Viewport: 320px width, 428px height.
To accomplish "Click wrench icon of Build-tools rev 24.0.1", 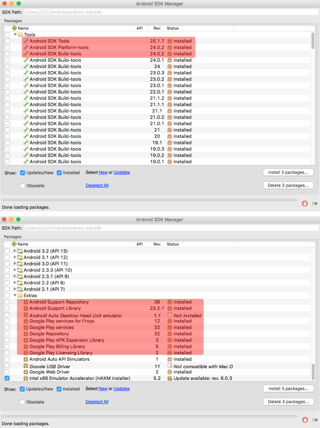I will click(x=26, y=60).
